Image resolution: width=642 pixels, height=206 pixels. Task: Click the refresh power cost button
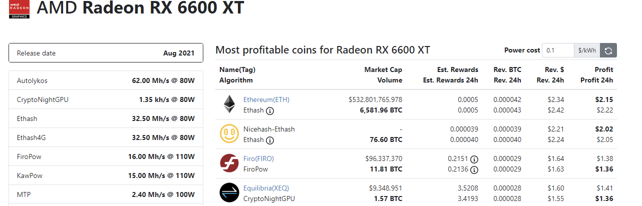tap(608, 50)
